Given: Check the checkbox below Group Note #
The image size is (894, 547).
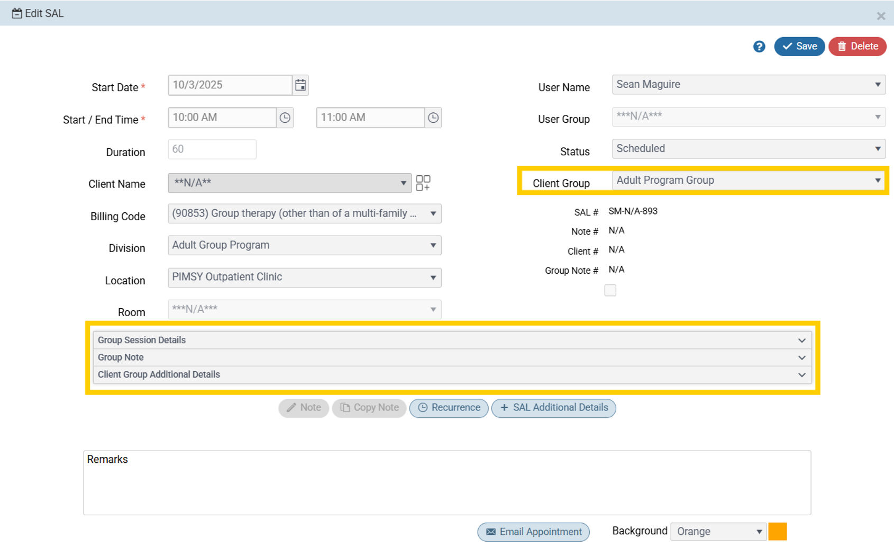Looking at the screenshot, I should [610, 290].
